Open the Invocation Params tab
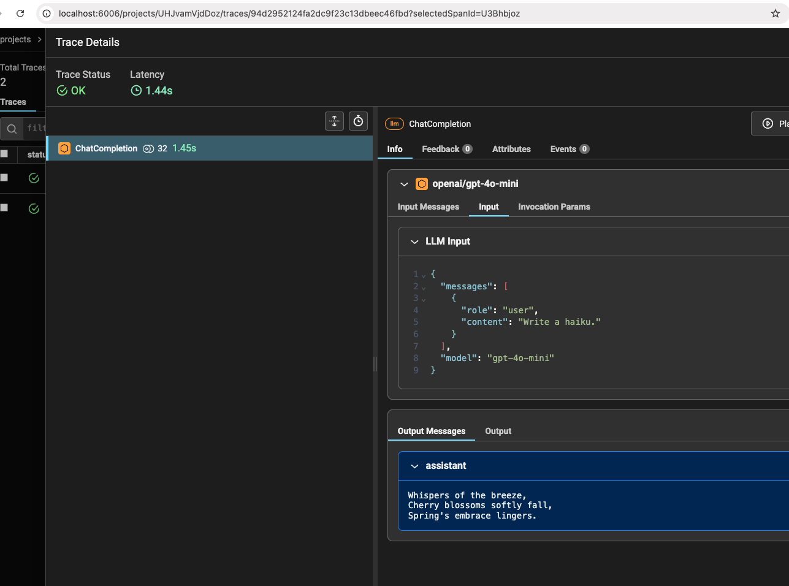 [554, 207]
